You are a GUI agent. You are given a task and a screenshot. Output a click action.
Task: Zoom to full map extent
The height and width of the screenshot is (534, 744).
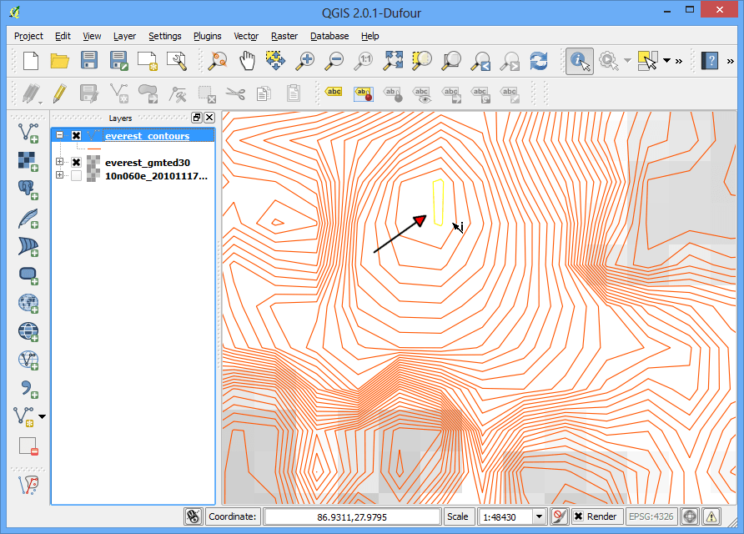[x=392, y=61]
